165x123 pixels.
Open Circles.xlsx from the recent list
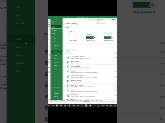[x=92, y=90]
